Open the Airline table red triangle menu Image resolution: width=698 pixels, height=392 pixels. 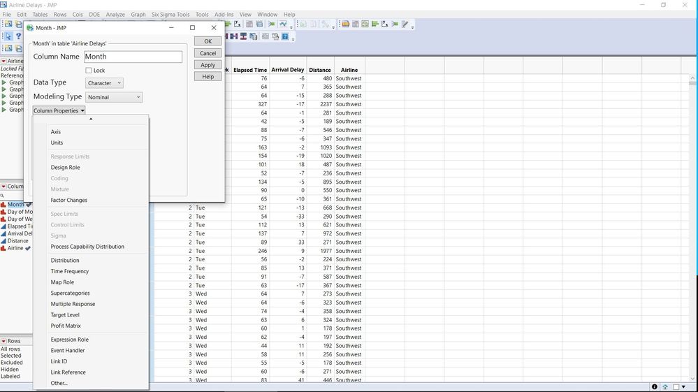point(3,61)
